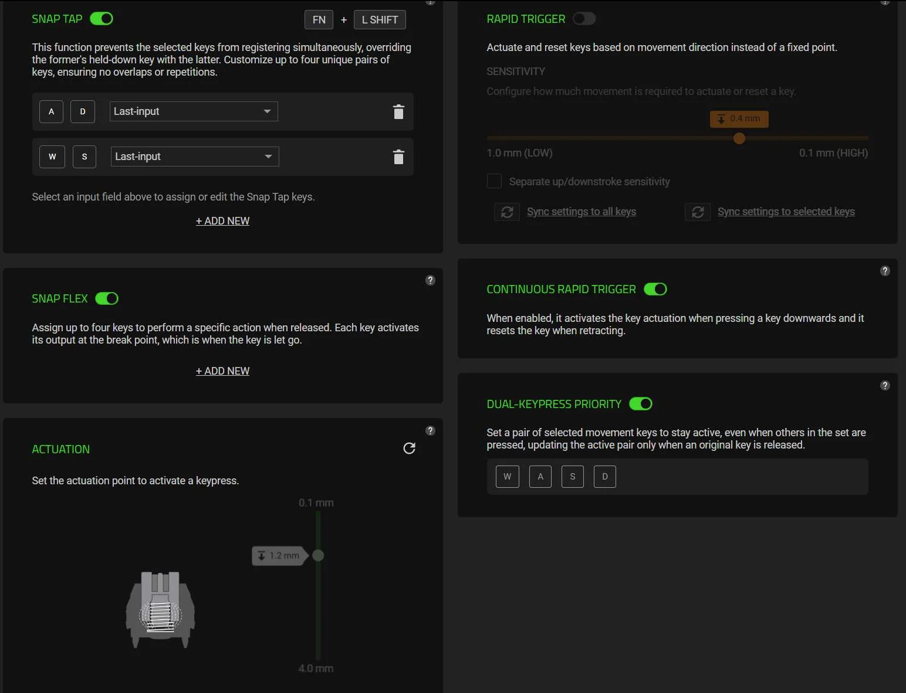
Task: Click the sync icon beside Sync settings to selected keys
Action: coord(698,212)
